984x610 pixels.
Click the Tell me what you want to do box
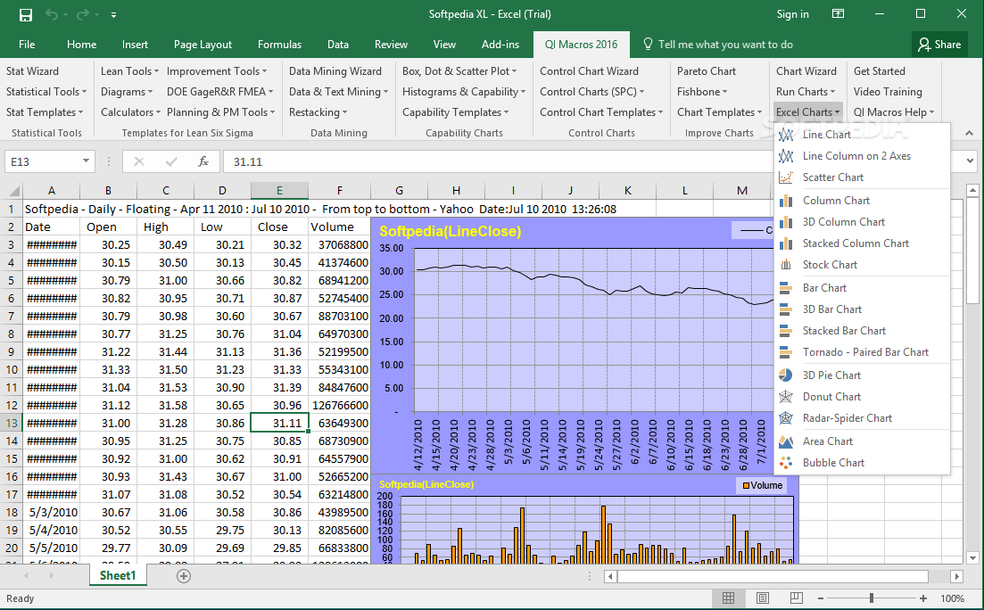click(x=718, y=45)
